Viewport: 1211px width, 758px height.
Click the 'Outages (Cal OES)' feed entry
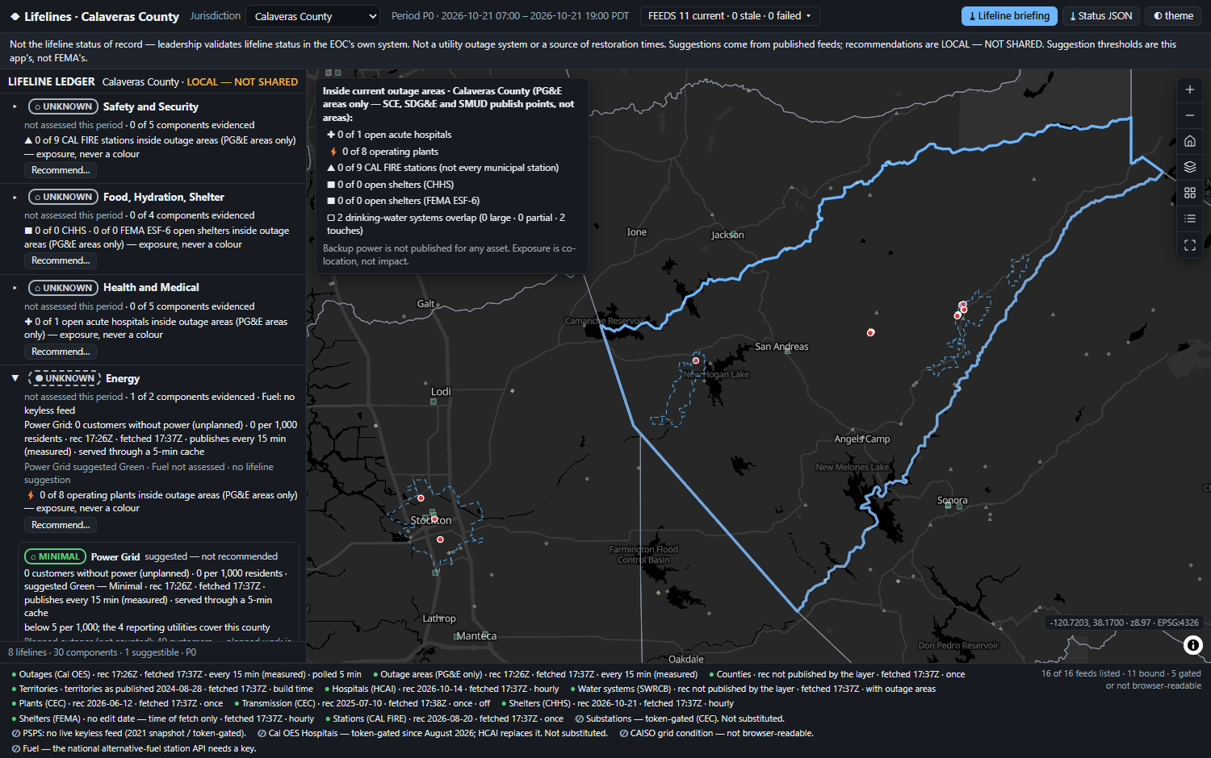(186, 674)
